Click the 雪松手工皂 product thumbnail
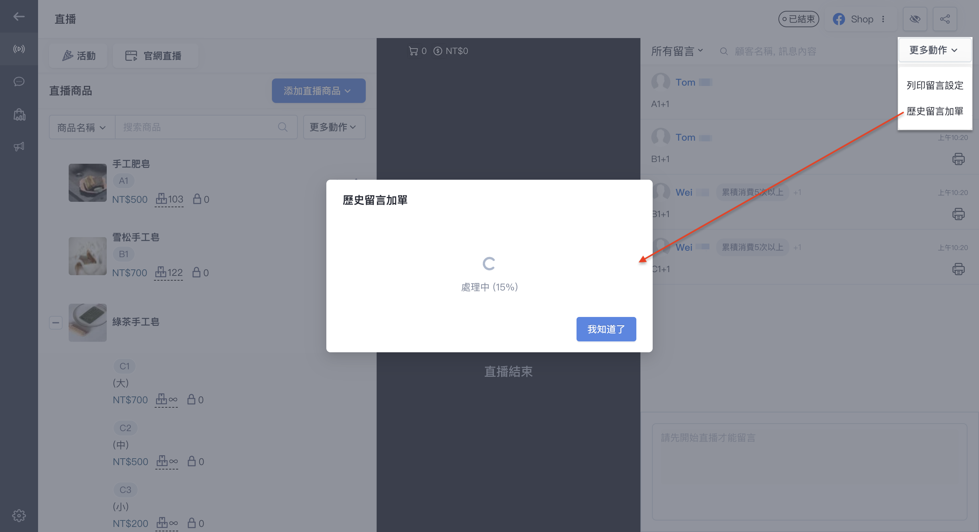Screen dimensions: 979x532 click(87, 256)
